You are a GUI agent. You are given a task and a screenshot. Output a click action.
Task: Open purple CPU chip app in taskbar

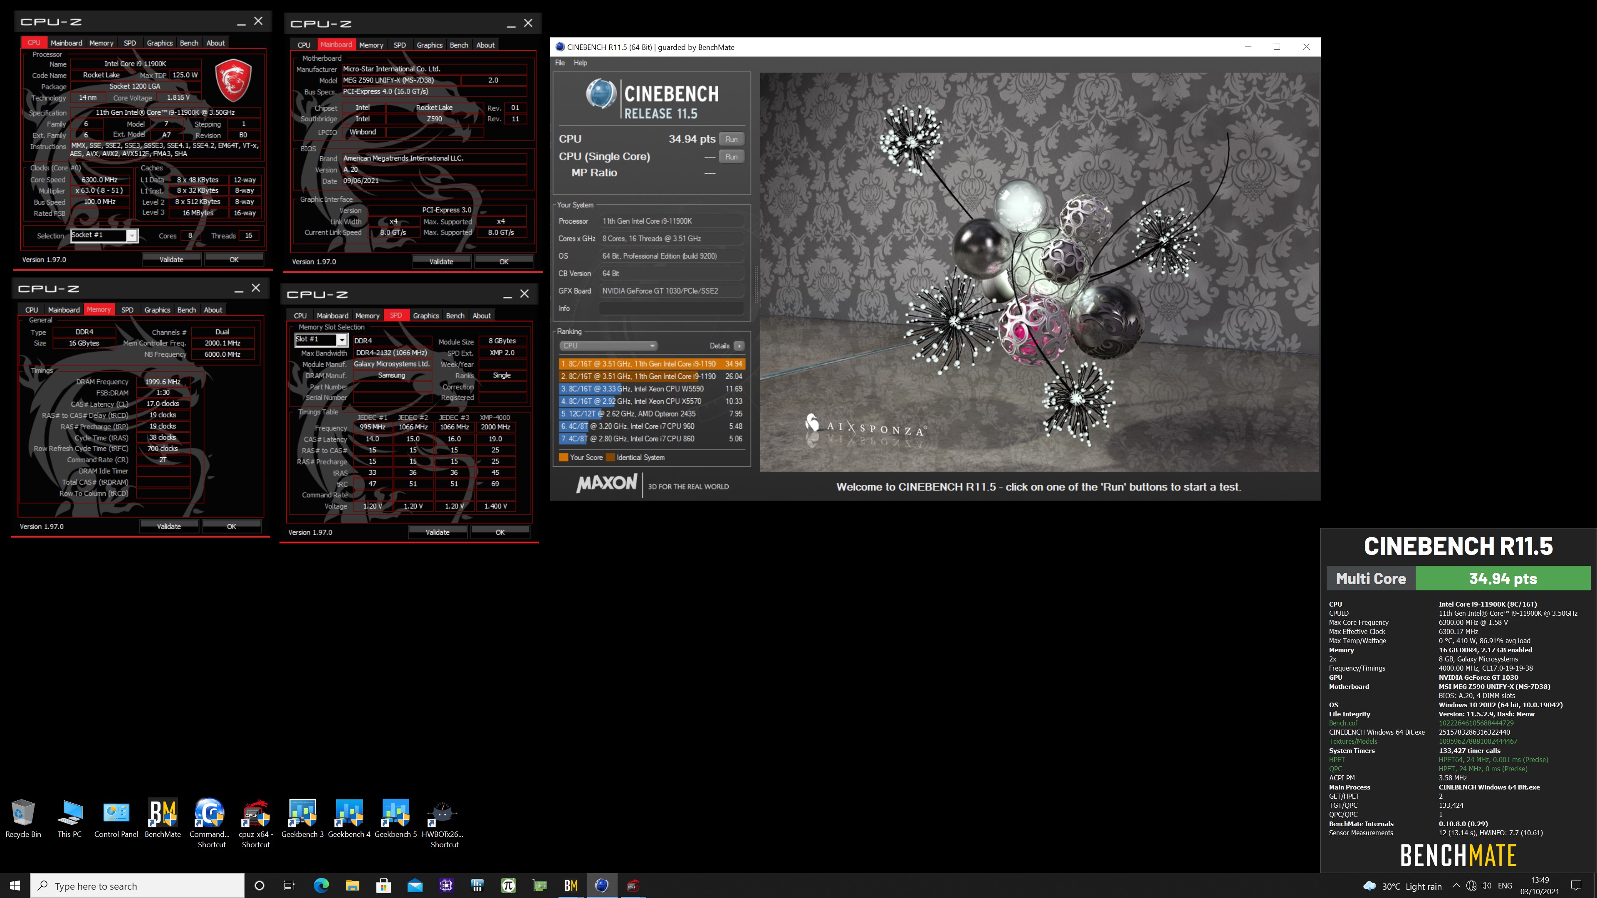446,886
